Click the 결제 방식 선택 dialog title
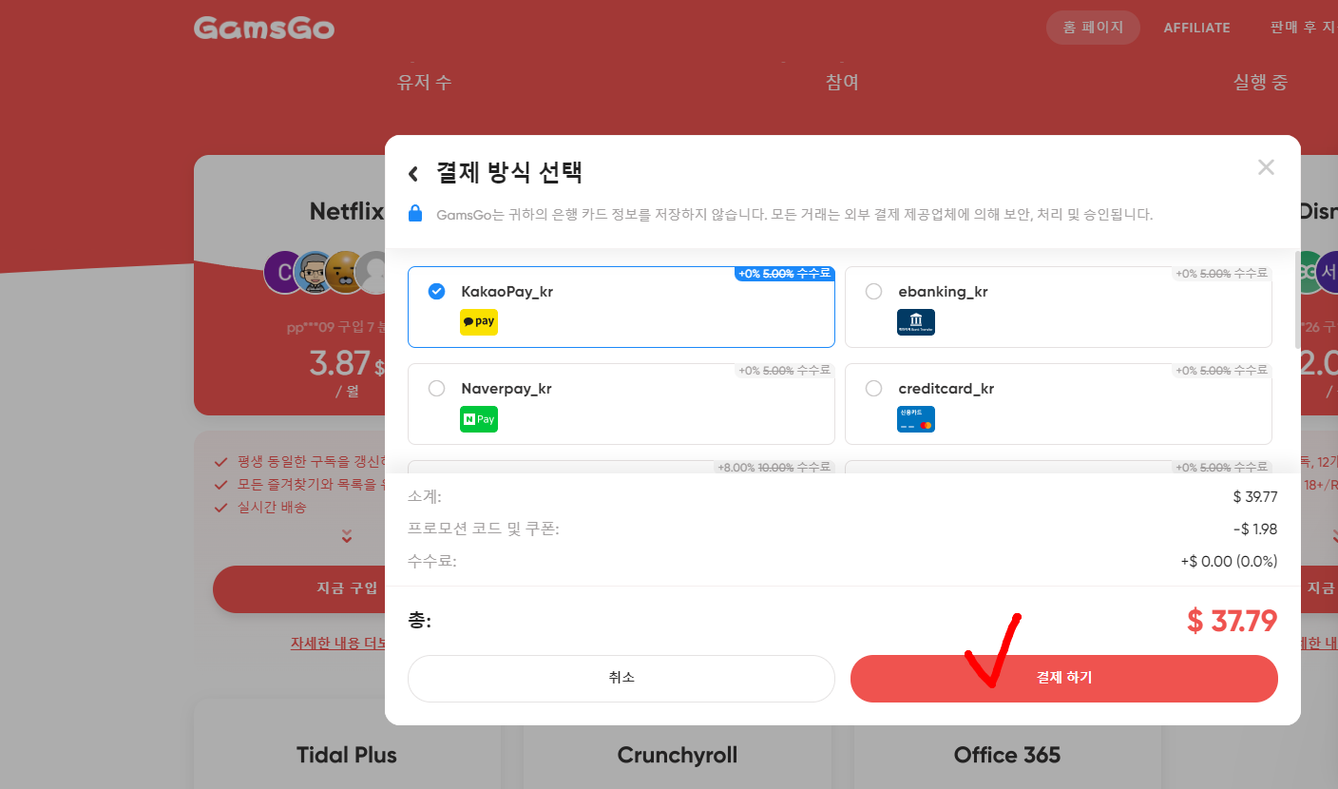This screenshot has height=789, width=1338. [x=508, y=173]
